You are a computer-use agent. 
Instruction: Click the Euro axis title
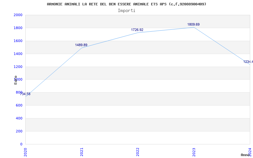[15, 80]
